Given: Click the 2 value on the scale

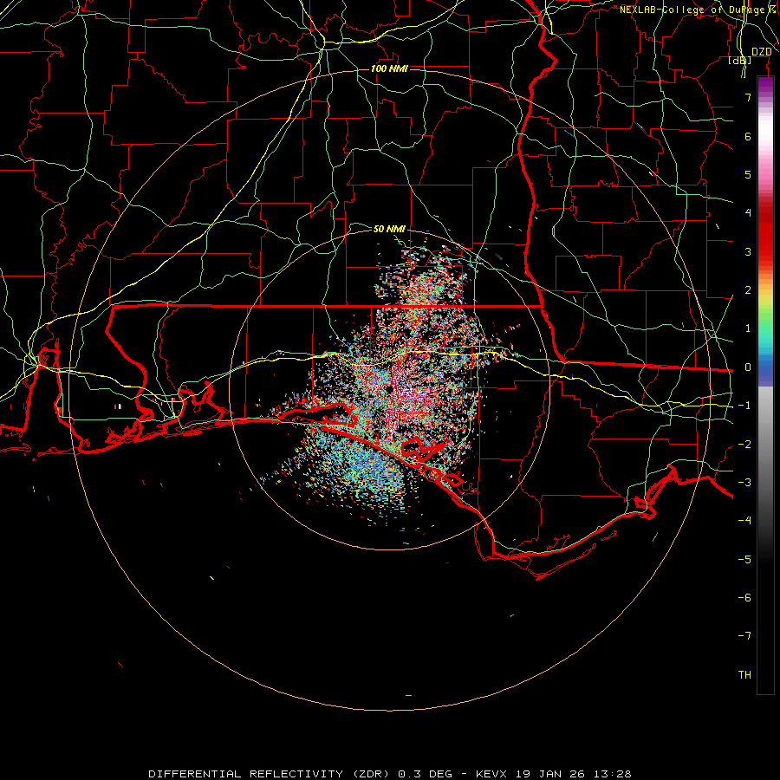Looking at the screenshot, I should [x=748, y=290].
